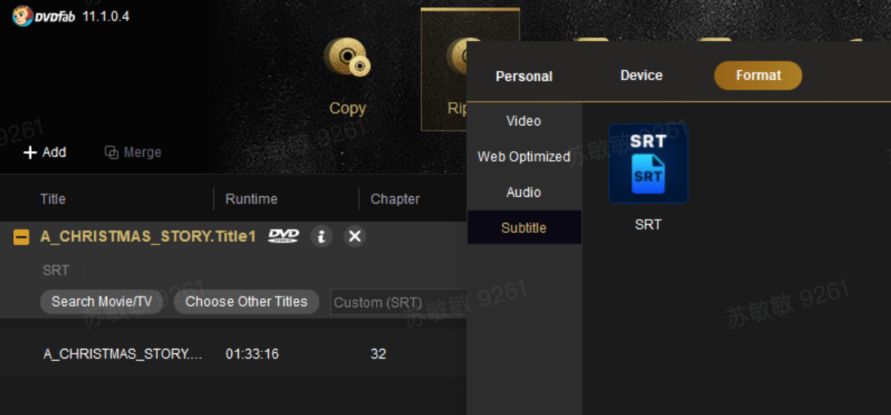
Task: Switch to the Device tab
Action: pyautogui.click(x=642, y=75)
